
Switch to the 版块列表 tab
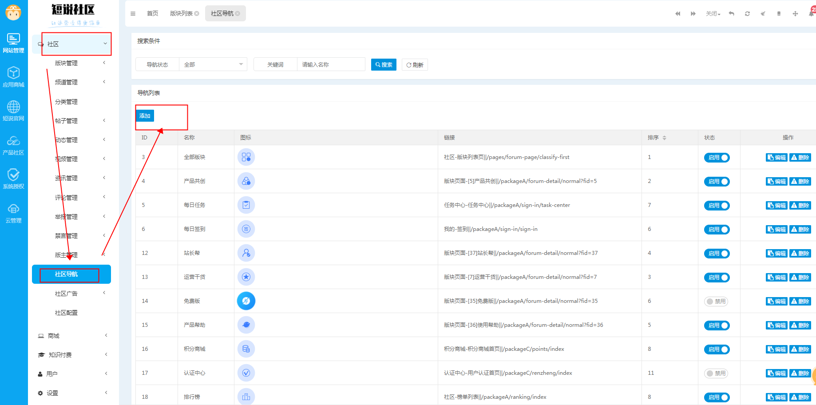[181, 14]
